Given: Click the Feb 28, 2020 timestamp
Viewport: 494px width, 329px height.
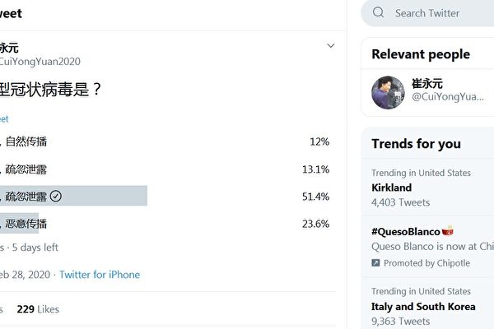Looking at the screenshot, I should pos(25,275).
